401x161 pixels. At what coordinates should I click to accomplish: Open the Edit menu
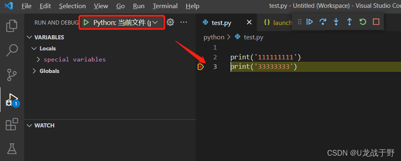(x=45, y=6)
